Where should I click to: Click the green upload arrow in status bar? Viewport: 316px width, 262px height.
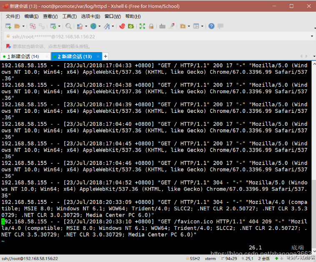click(276, 258)
